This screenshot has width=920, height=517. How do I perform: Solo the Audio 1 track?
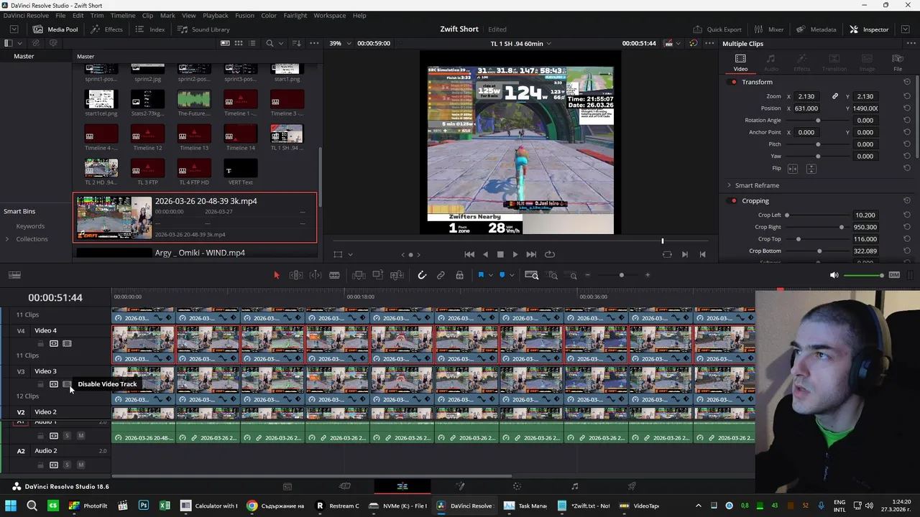coord(67,436)
